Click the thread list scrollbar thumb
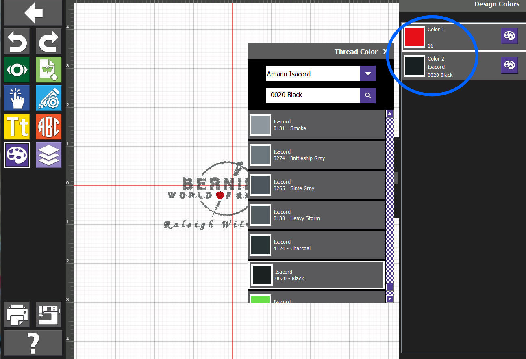Viewport: 526px width, 359px height. (x=390, y=288)
